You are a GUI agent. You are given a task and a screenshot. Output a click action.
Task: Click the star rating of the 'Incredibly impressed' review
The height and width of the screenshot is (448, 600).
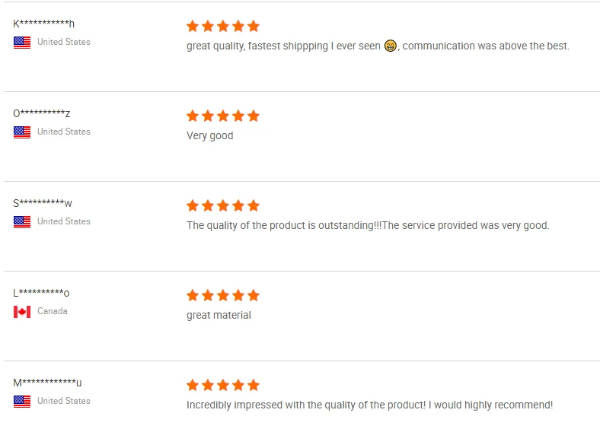(222, 385)
